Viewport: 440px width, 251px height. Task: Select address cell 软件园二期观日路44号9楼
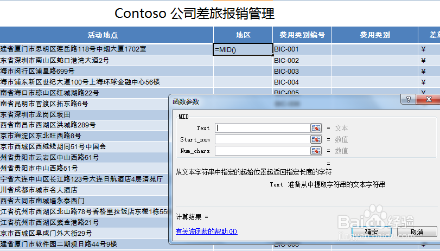pos(84,244)
